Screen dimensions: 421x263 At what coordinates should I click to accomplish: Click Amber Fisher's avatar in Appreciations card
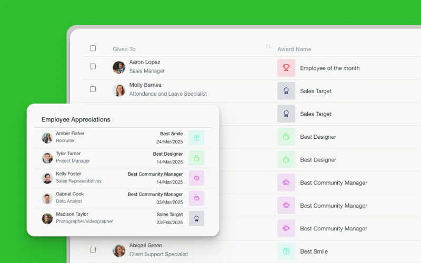pos(47,138)
